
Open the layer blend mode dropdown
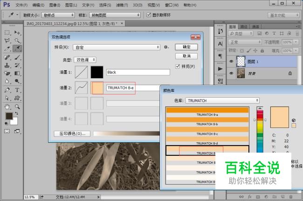[245, 42]
